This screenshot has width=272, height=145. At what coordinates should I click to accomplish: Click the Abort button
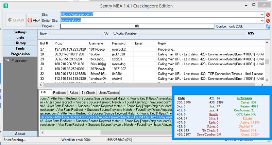(x=34, y=20)
